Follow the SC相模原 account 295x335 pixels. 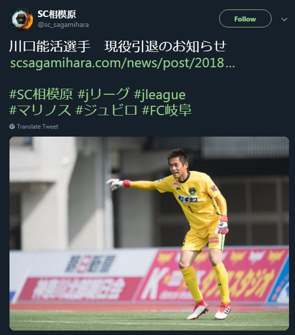point(245,19)
